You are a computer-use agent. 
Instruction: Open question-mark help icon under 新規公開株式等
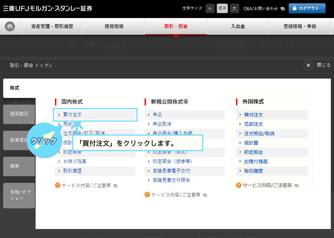tap(147, 195)
